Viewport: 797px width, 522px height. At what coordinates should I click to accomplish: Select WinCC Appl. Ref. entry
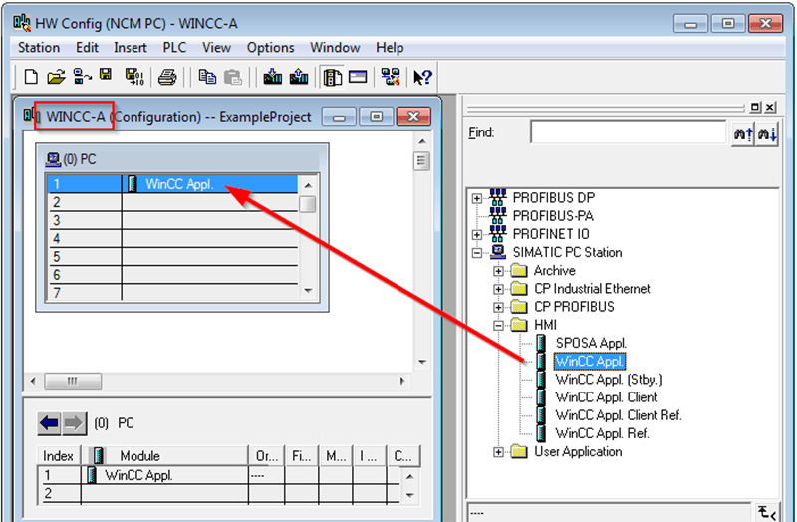603,433
